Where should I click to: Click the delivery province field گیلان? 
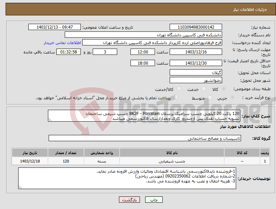(196, 72)
